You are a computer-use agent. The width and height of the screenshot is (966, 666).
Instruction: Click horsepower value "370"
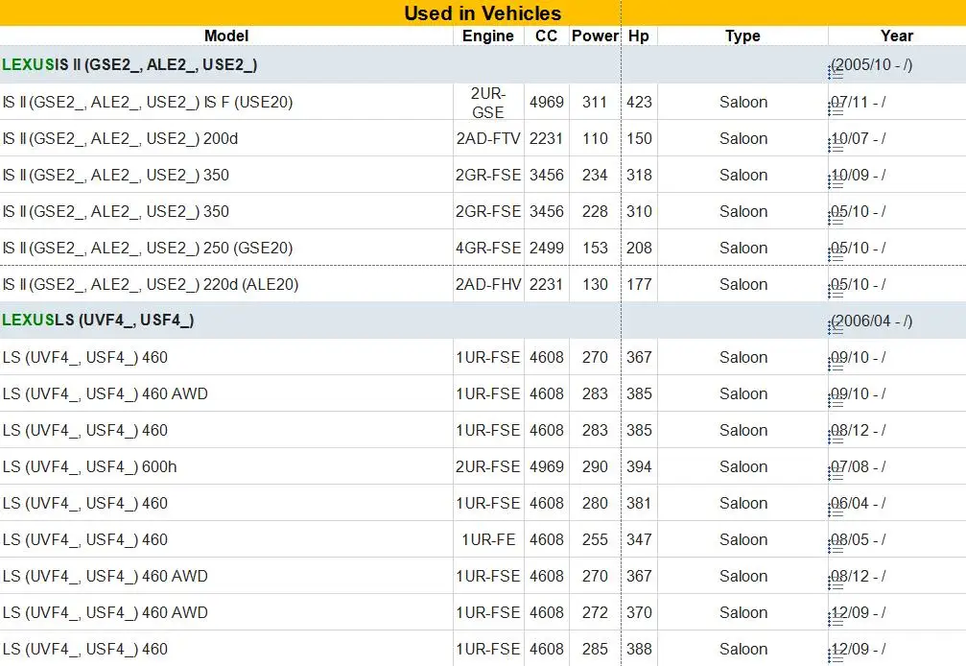click(639, 613)
